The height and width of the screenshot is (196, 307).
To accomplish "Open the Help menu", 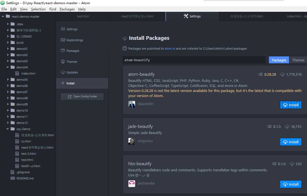I will coord(82,9).
